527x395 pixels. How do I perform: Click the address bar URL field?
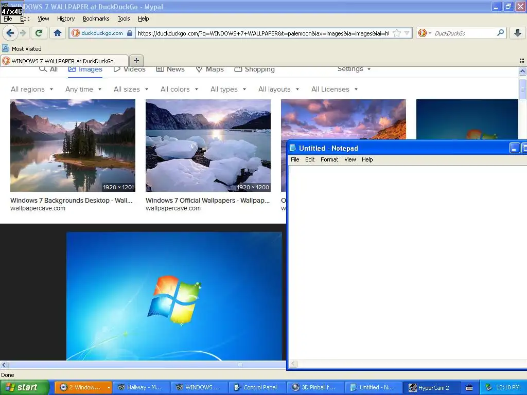pos(263,33)
